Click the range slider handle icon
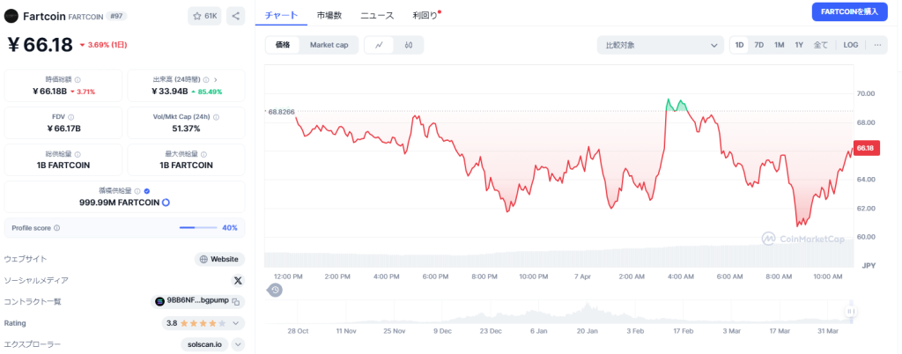The width and height of the screenshot is (902, 354). (850, 312)
